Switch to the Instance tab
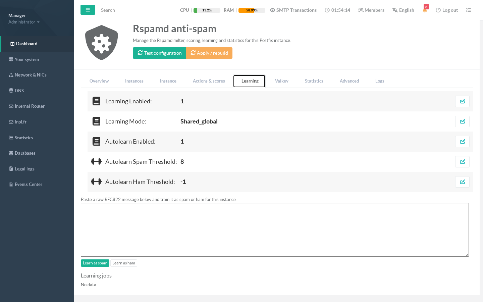Viewport: 483px width, 302px height. (x=168, y=81)
